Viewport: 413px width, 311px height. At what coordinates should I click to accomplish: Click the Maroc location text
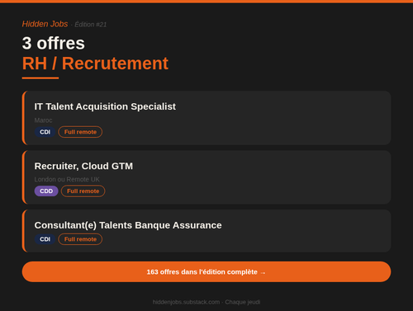tap(43, 120)
